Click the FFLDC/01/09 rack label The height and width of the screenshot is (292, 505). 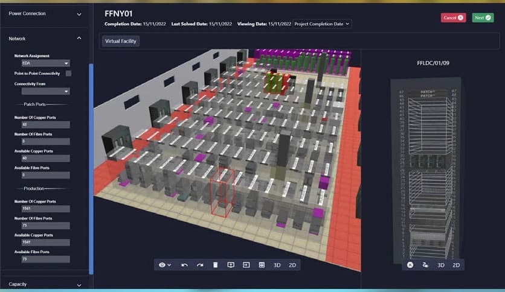point(433,63)
